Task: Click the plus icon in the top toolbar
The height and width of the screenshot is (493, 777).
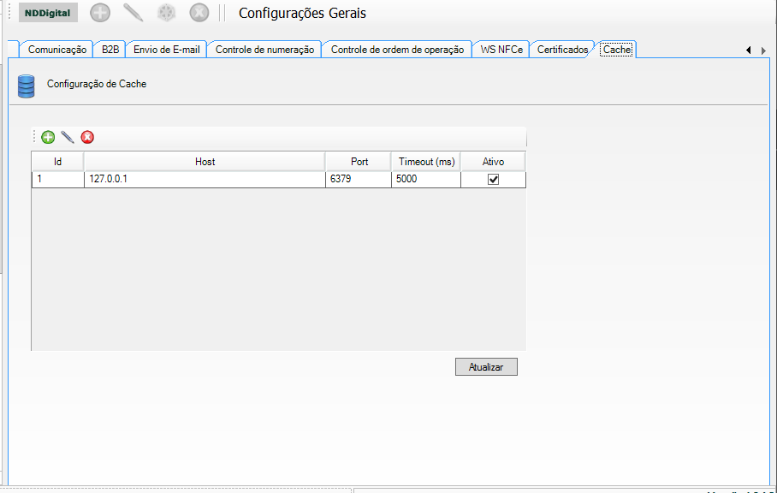Action: tap(99, 12)
